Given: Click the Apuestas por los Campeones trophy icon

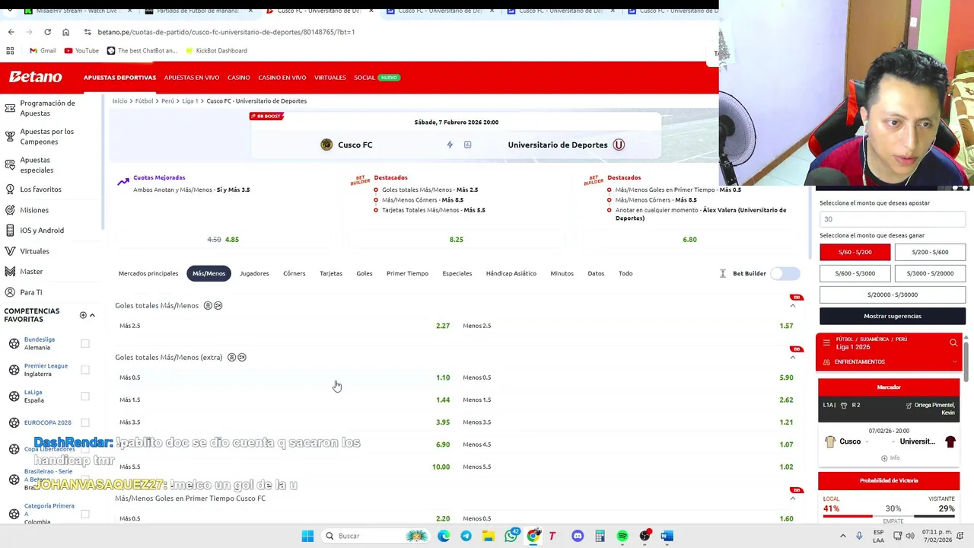Looking at the screenshot, I should click(x=10, y=136).
